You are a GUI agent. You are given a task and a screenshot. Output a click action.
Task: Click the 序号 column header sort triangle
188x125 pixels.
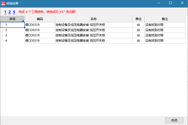click(23, 21)
